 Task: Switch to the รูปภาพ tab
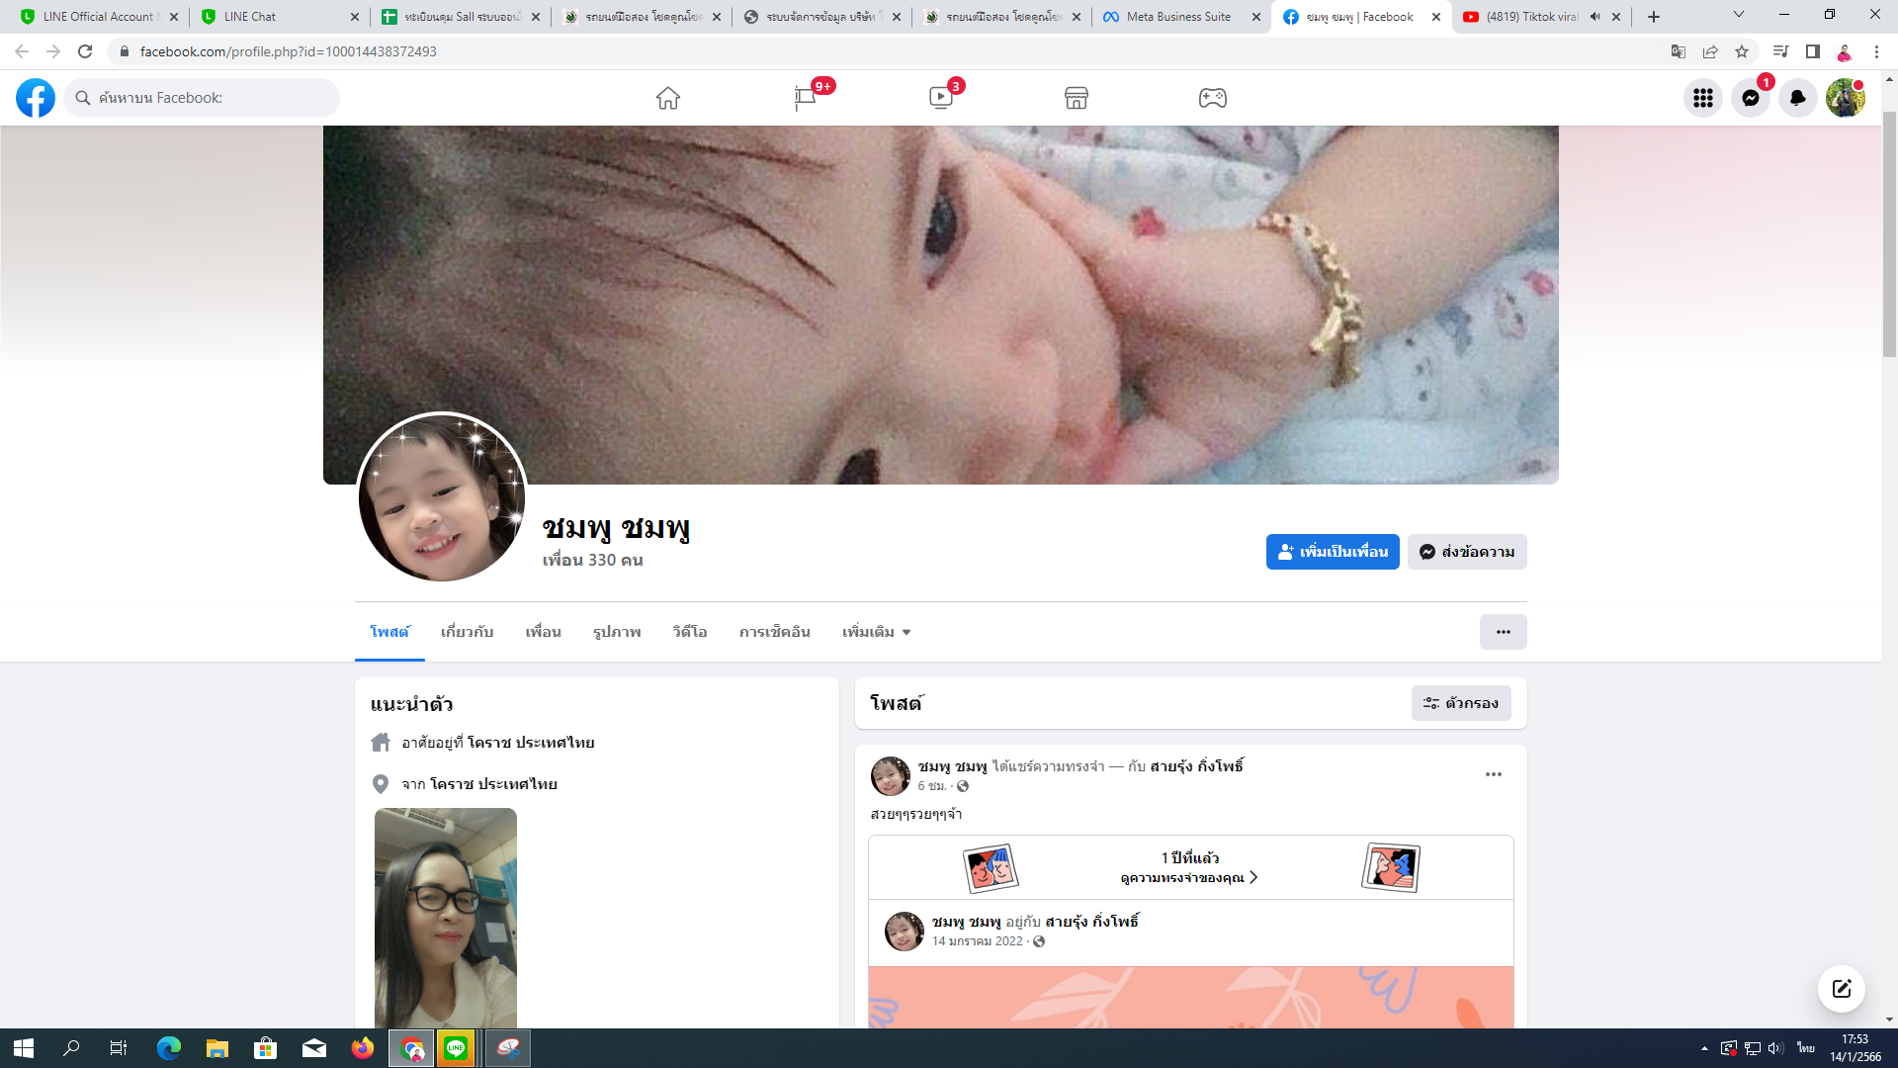tap(617, 632)
